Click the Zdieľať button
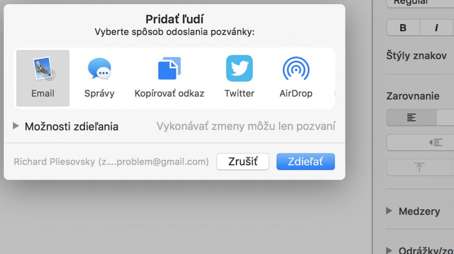Screen dimensions: 454x254 [x=306, y=161]
